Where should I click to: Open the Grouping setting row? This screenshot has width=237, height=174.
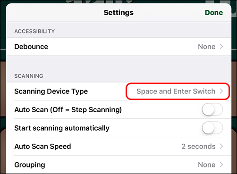118,165
